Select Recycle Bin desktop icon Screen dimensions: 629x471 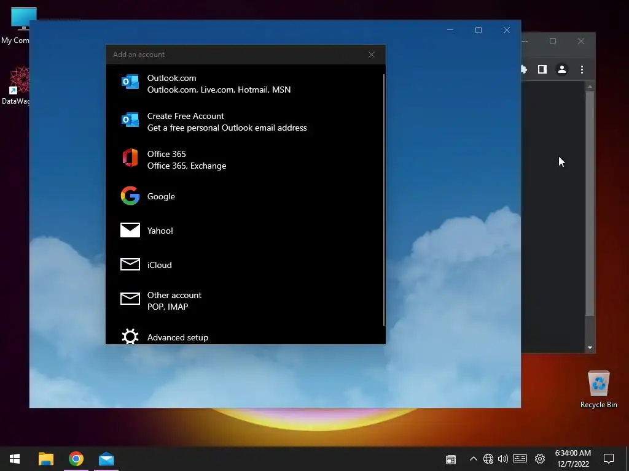coord(598,388)
